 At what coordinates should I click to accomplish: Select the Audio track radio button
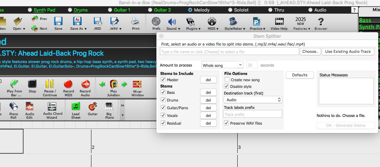click(x=310, y=10)
